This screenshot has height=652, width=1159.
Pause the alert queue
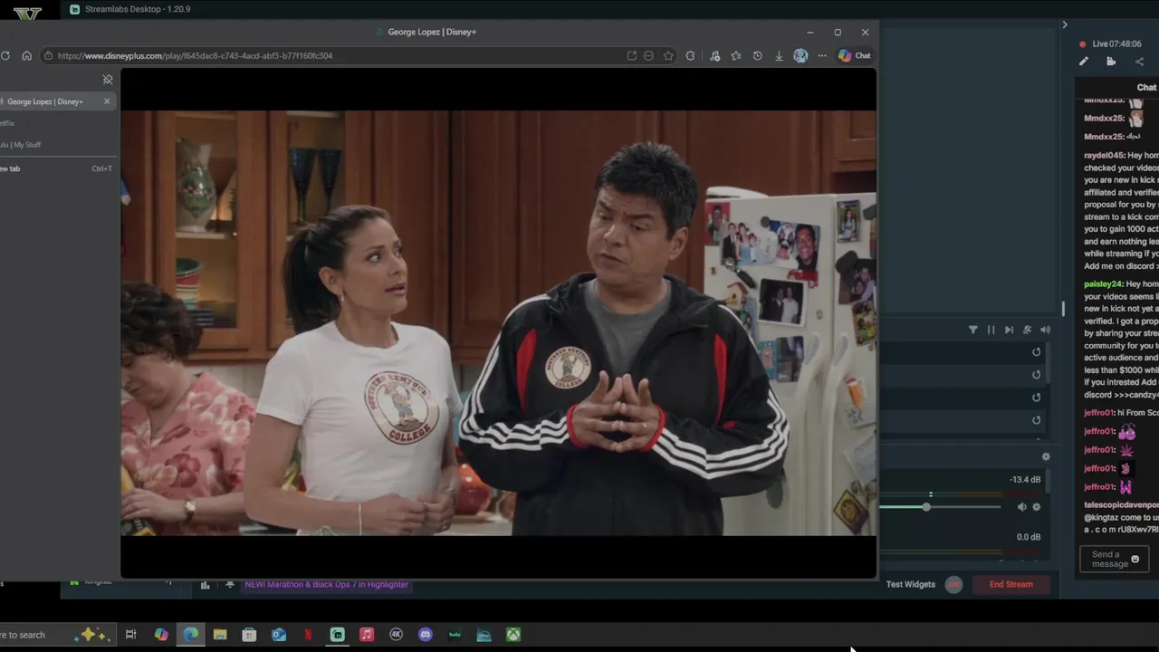[991, 330]
